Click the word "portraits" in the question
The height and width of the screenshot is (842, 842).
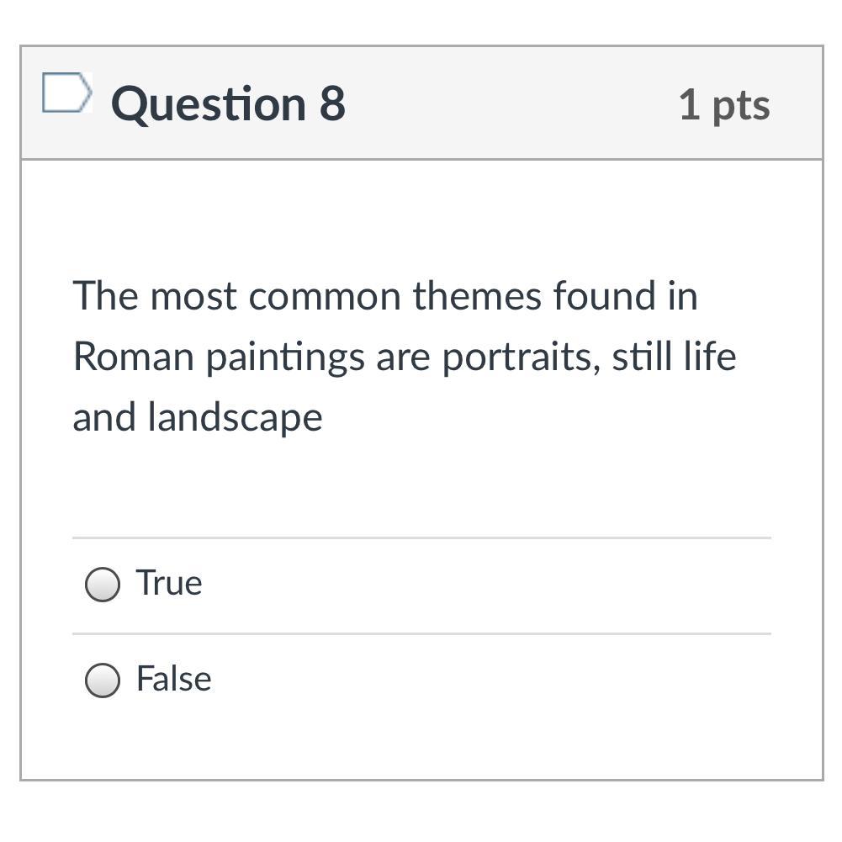tap(521, 357)
